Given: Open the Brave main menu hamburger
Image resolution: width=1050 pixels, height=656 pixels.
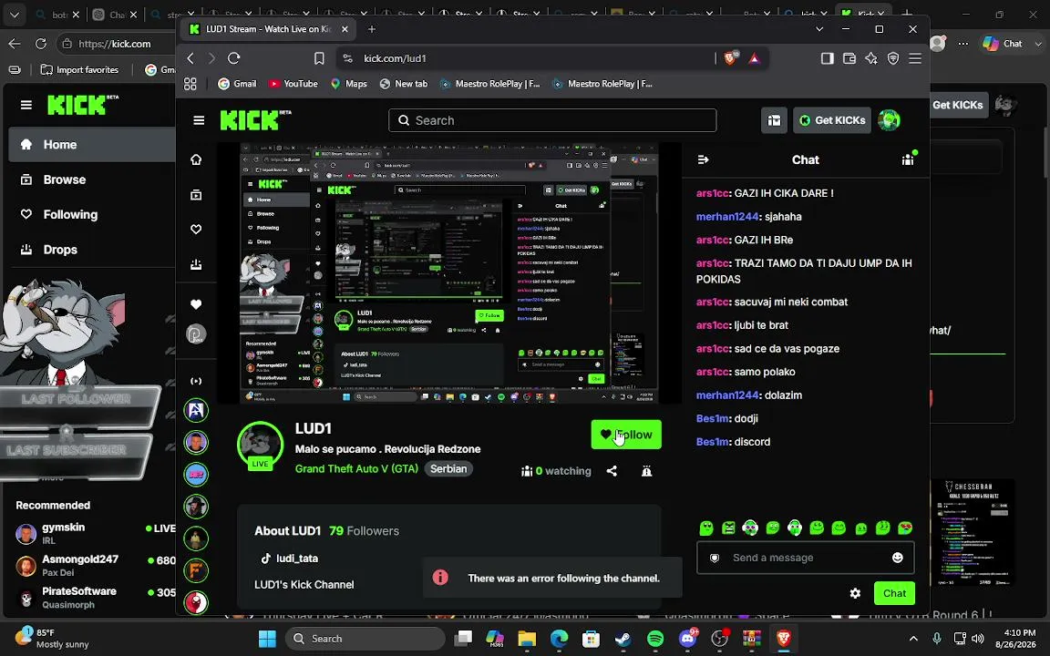Looking at the screenshot, I should (915, 59).
